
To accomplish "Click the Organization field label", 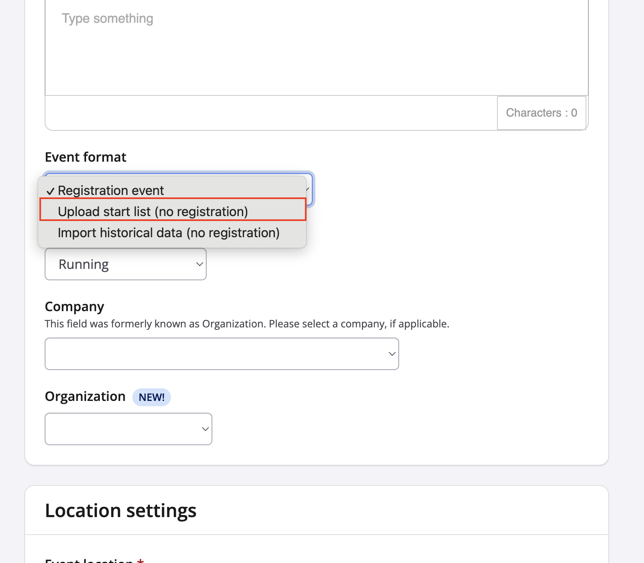I will (x=85, y=396).
